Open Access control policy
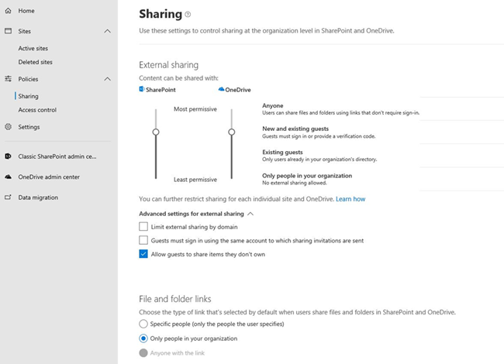This screenshot has height=364, width=504. 37,110
